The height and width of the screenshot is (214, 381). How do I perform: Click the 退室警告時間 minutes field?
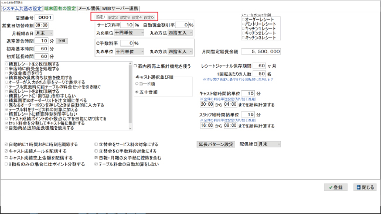(x=42, y=41)
